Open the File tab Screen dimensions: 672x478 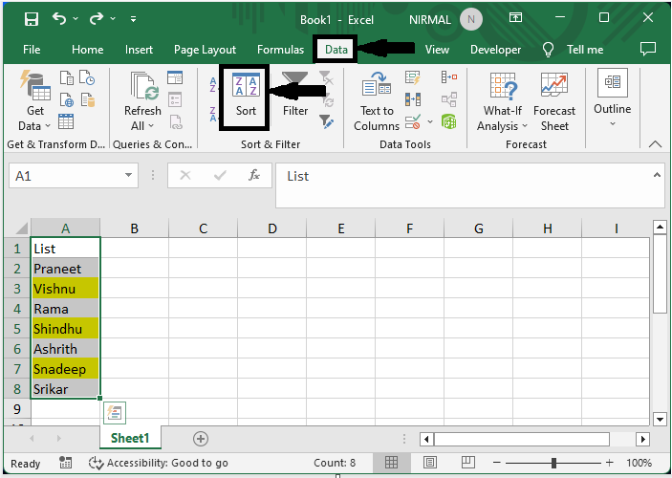point(32,50)
